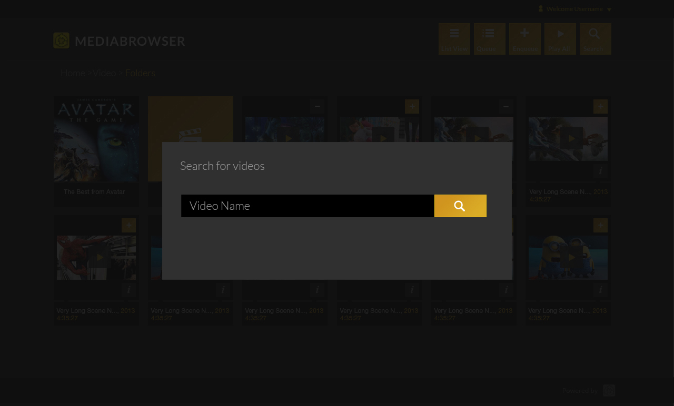Click the MediaBrowser logo icon
Image resolution: width=674 pixels, height=406 pixels.
61,40
